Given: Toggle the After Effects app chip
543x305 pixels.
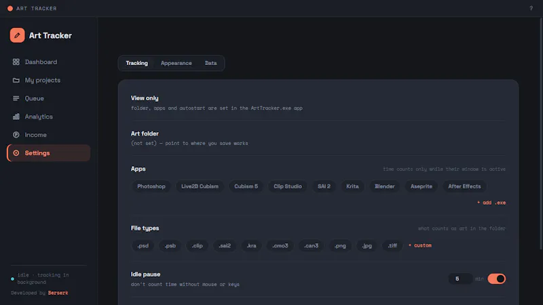Looking at the screenshot, I should click(464, 186).
